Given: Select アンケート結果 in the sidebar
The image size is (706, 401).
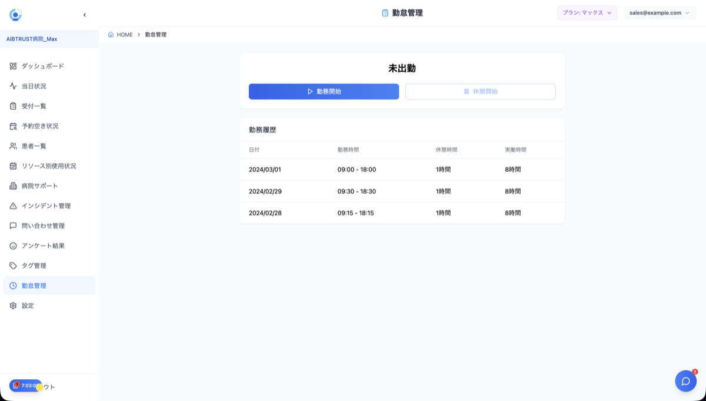Looking at the screenshot, I should pyautogui.click(x=43, y=246).
